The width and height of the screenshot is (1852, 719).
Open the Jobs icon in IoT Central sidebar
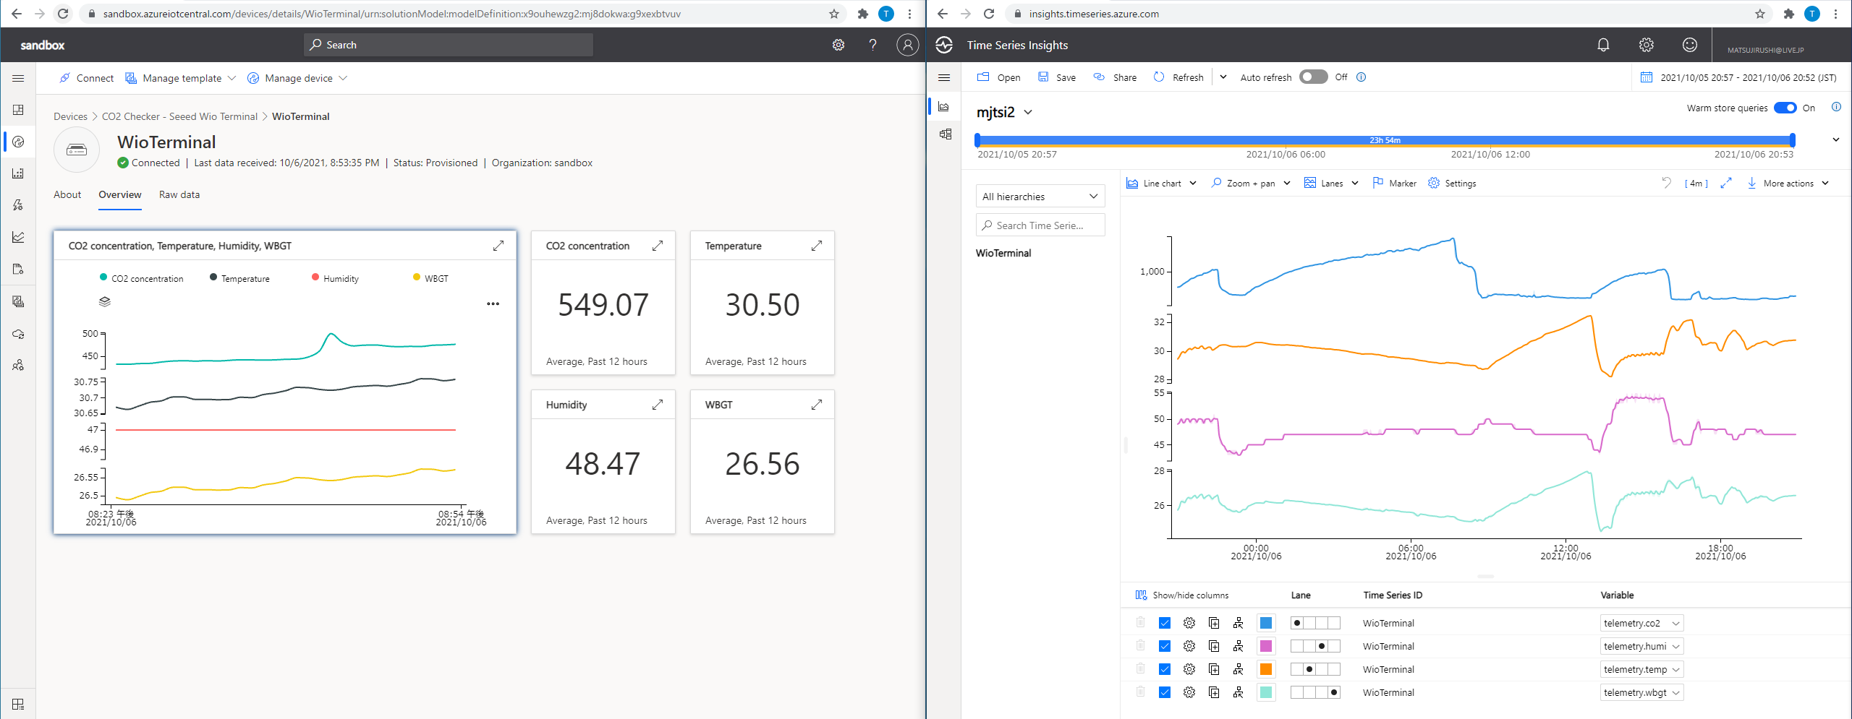click(x=18, y=269)
